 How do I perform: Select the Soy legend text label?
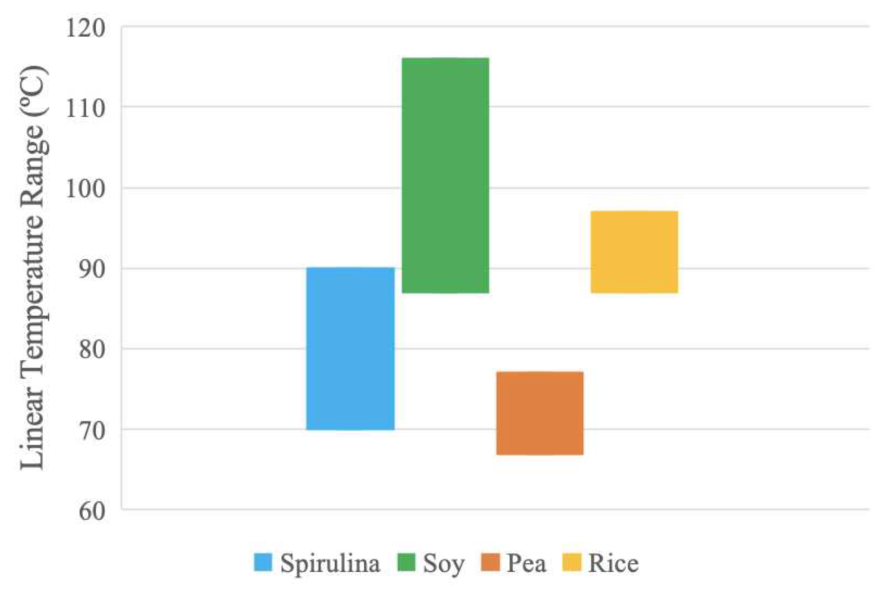[x=444, y=564]
